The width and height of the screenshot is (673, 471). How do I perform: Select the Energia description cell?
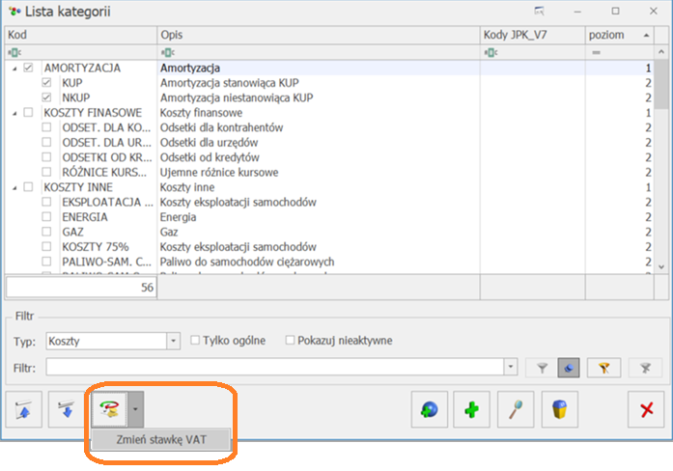pyautogui.click(x=319, y=217)
